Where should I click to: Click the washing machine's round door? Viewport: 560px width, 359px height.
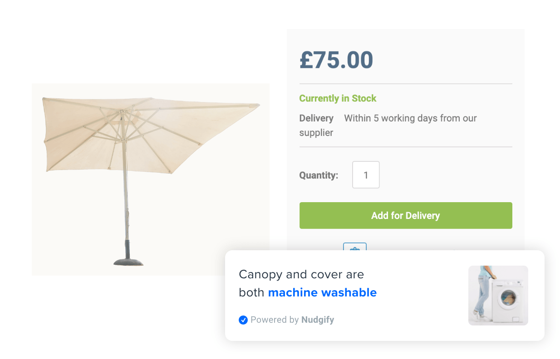pyautogui.click(x=508, y=299)
